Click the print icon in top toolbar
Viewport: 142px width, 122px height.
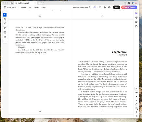[109, 7]
